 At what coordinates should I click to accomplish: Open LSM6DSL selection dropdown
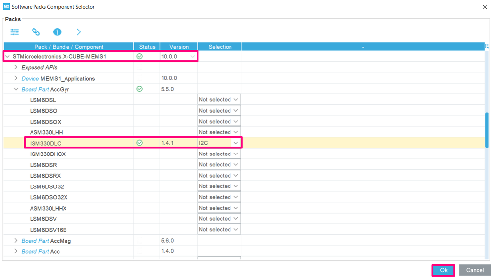point(219,100)
